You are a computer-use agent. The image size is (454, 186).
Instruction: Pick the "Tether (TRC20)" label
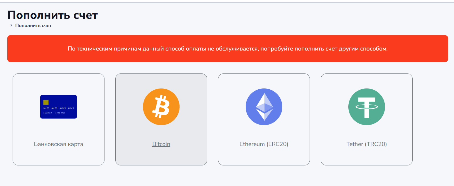367,144
